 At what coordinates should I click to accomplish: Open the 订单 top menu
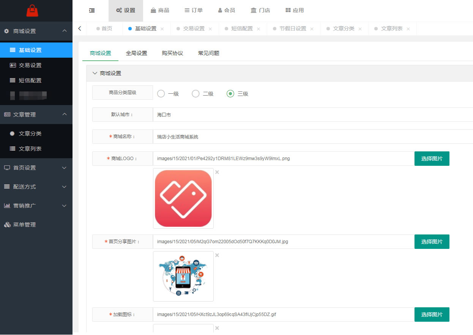[x=194, y=11]
